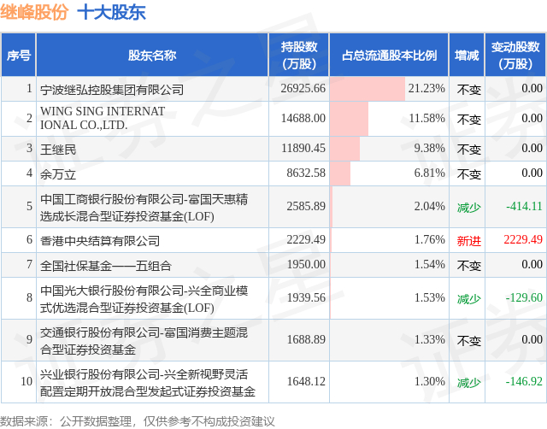Click holding value 2229.49 in the 持股数 column

(x=306, y=239)
